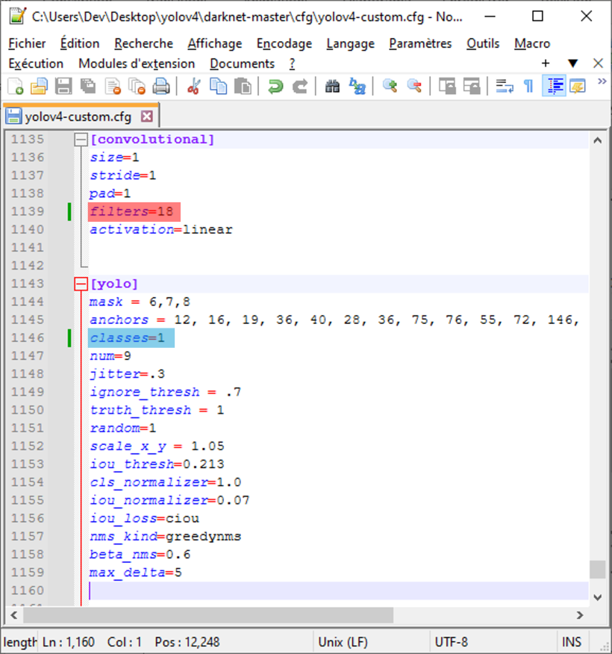Image resolution: width=612 pixels, height=654 pixels.
Task: Click the highlighted filters=18 line
Action: (x=134, y=211)
